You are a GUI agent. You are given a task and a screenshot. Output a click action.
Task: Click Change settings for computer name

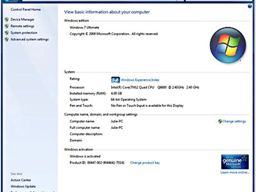point(234,121)
